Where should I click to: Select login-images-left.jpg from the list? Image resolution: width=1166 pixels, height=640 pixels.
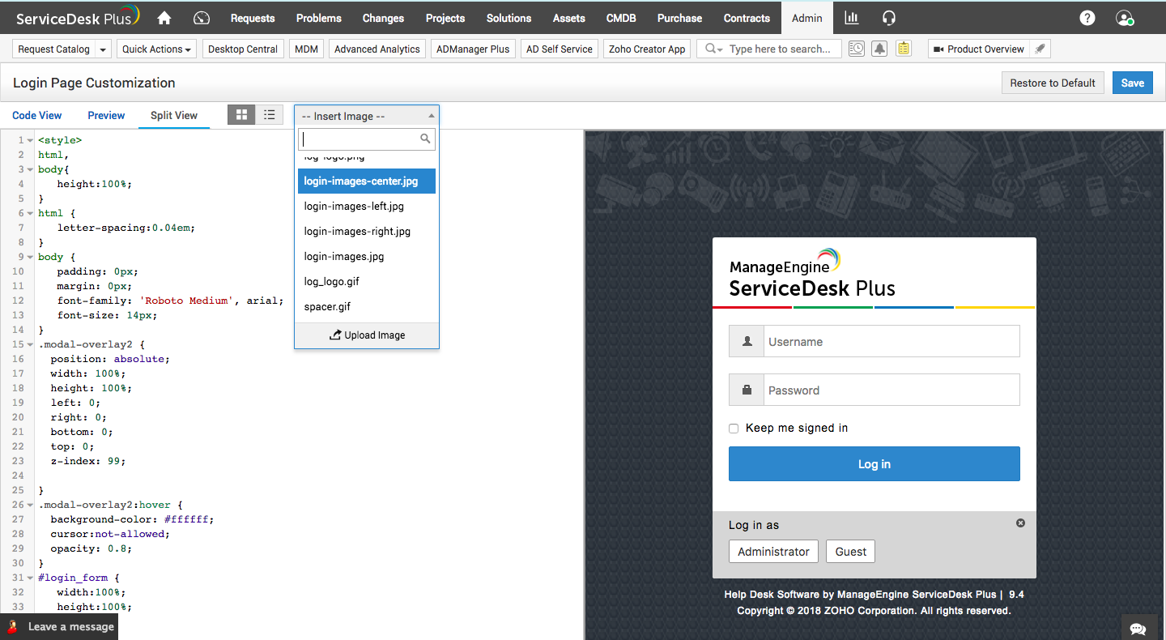point(367,207)
